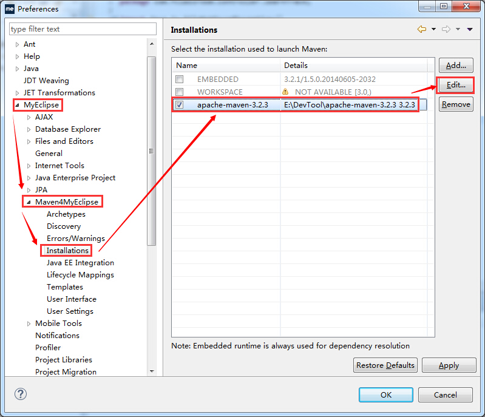
Task: Open the forward history dropdown arrow
Action: [x=458, y=29]
